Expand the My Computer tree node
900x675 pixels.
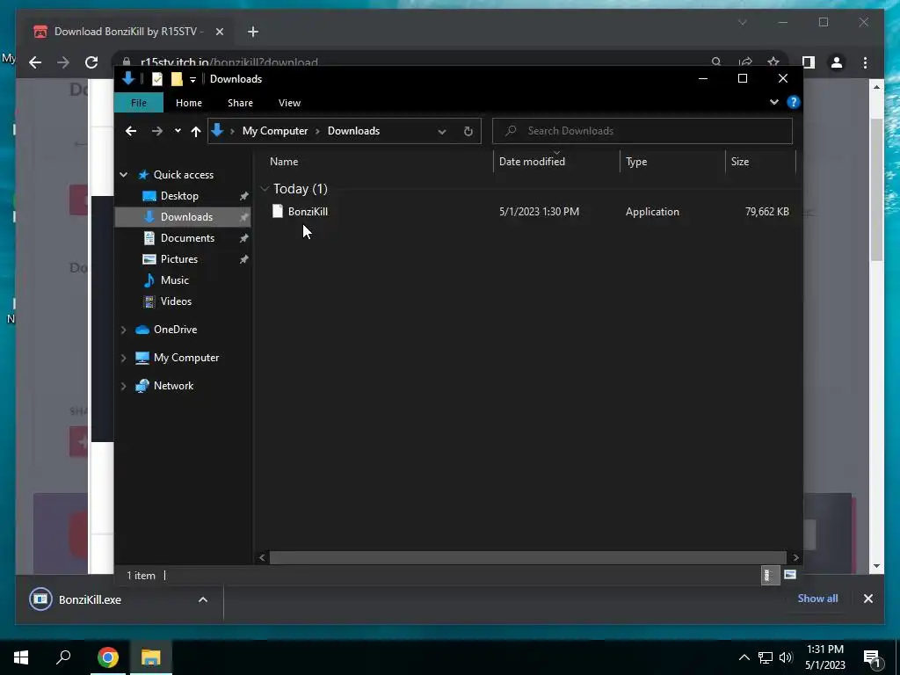click(x=123, y=358)
